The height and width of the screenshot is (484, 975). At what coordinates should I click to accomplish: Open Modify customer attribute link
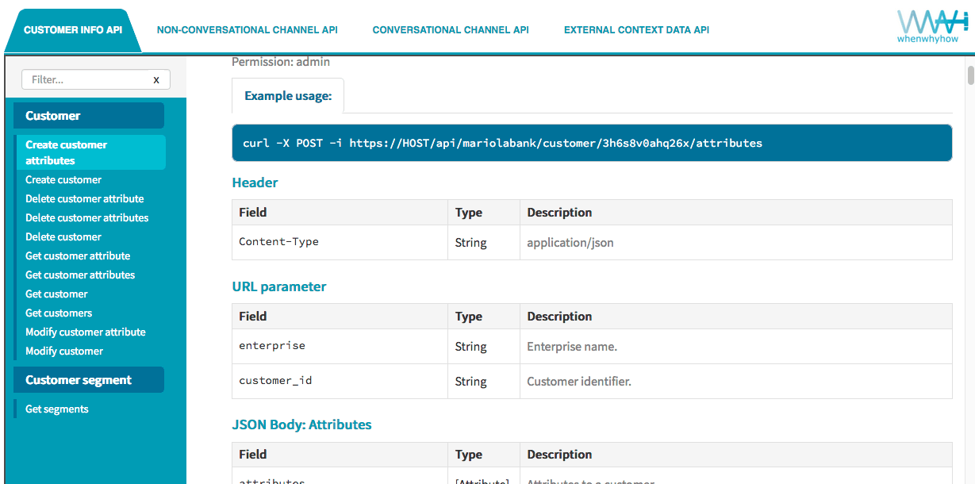pyautogui.click(x=86, y=332)
